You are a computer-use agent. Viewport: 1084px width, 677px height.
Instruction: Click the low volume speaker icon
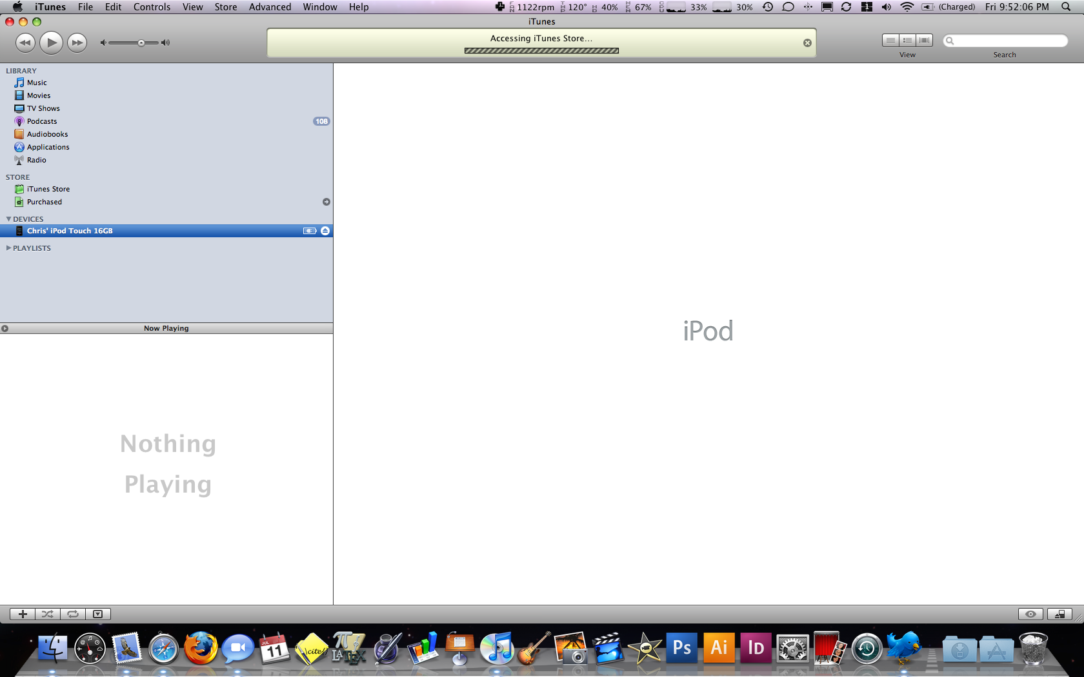(103, 43)
